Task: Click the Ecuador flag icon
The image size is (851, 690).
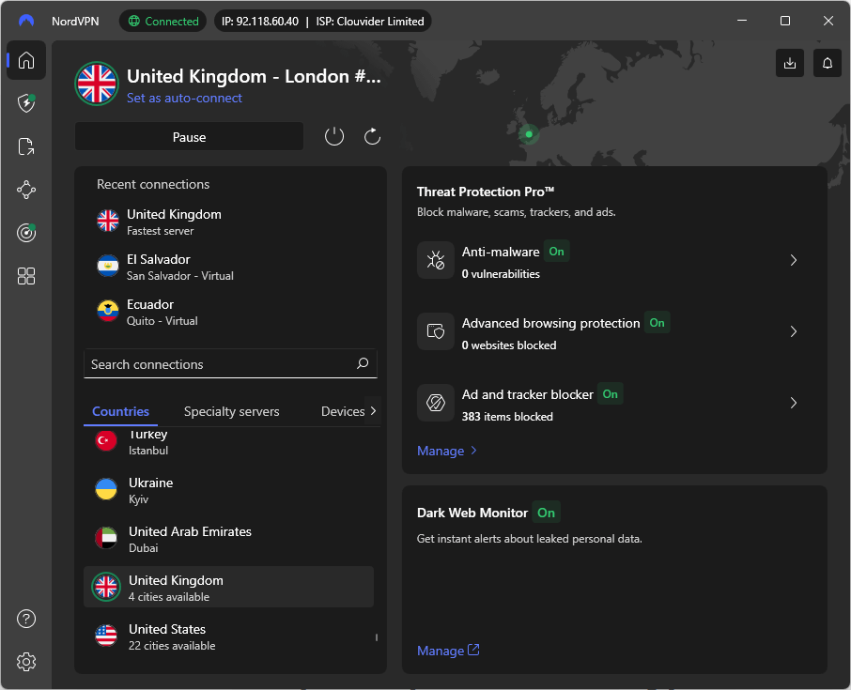Action: coord(108,312)
